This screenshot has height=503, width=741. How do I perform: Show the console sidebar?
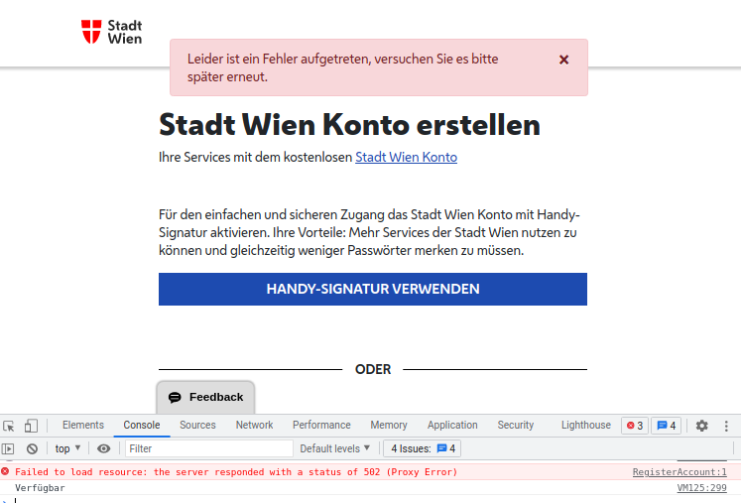point(8,448)
